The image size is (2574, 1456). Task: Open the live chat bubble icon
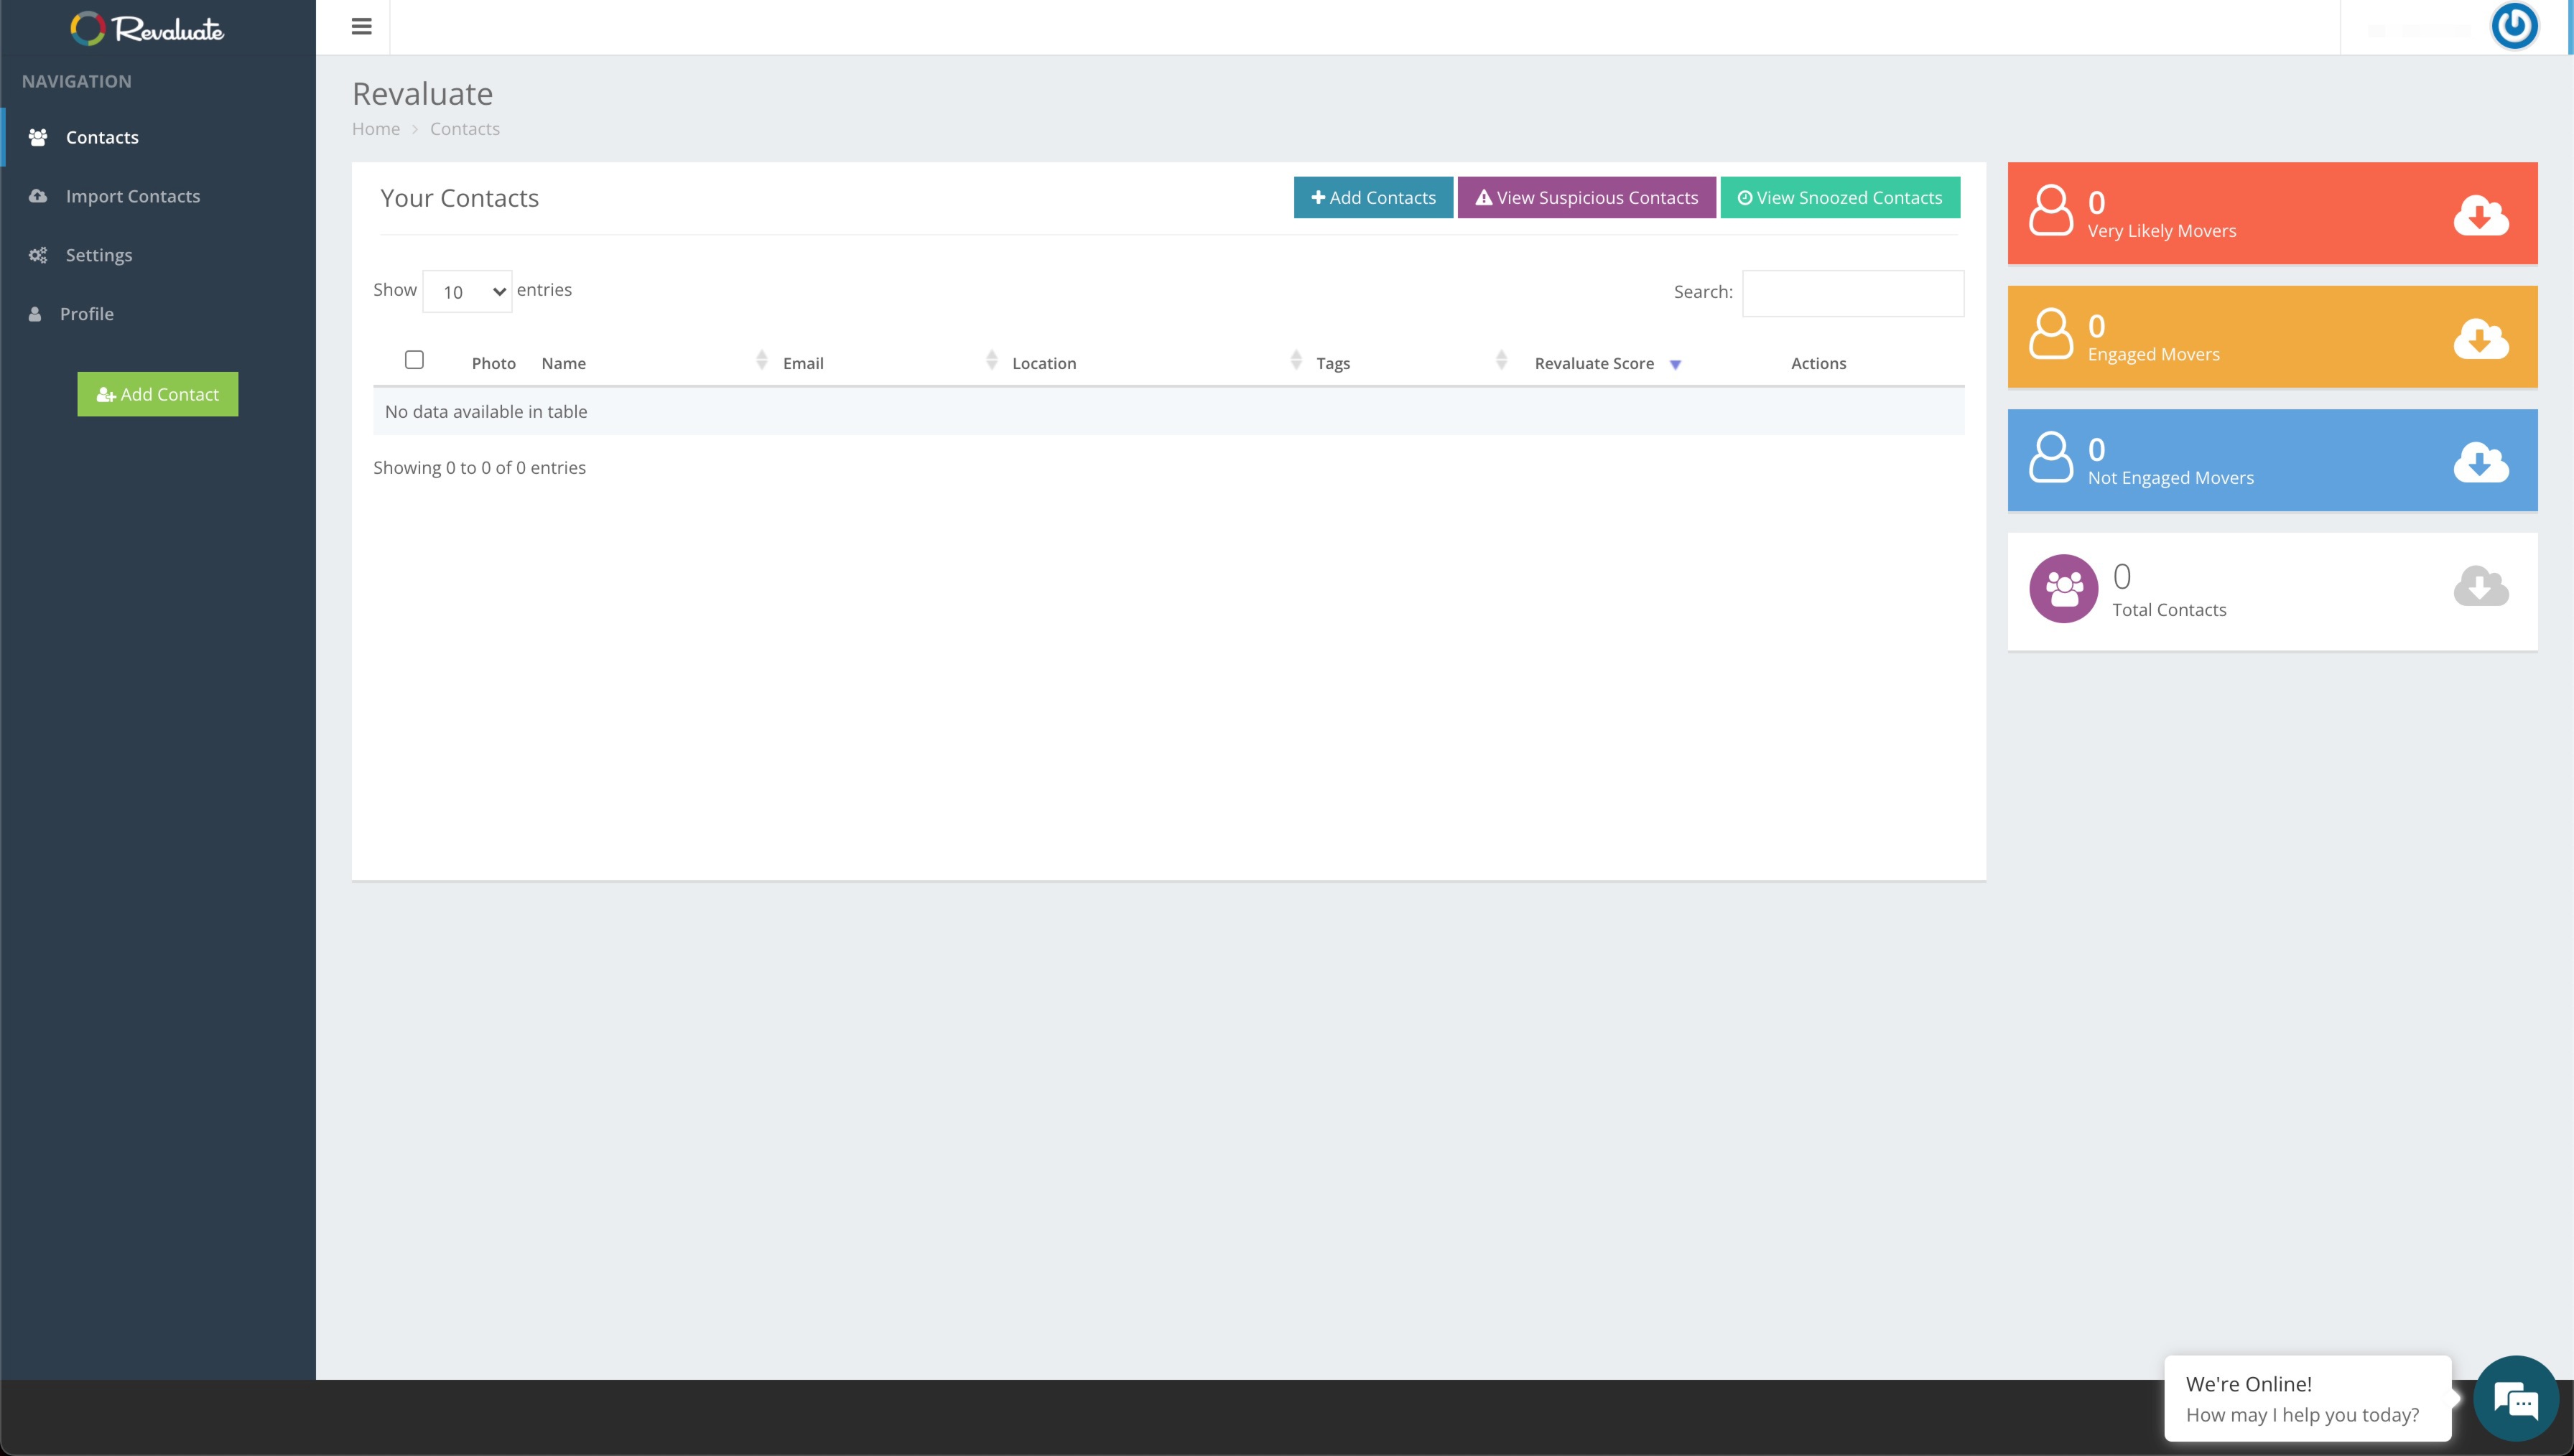(x=2515, y=1399)
